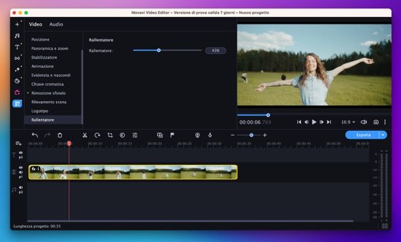Image resolution: width=401 pixels, height=242 pixels.
Task: Select Animazione option
Action: tap(43, 66)
